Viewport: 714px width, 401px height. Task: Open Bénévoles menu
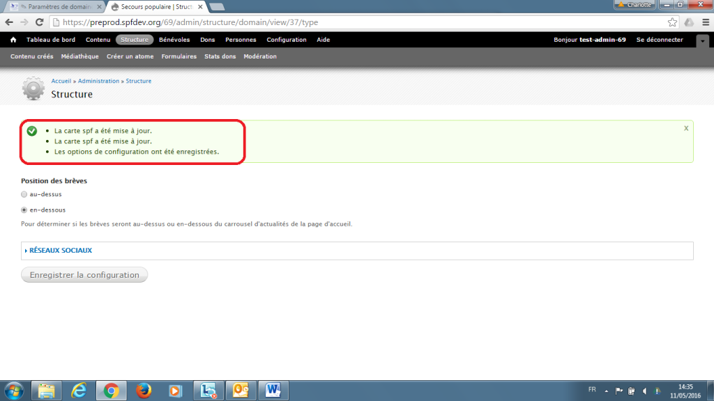(x=174, y=40)
